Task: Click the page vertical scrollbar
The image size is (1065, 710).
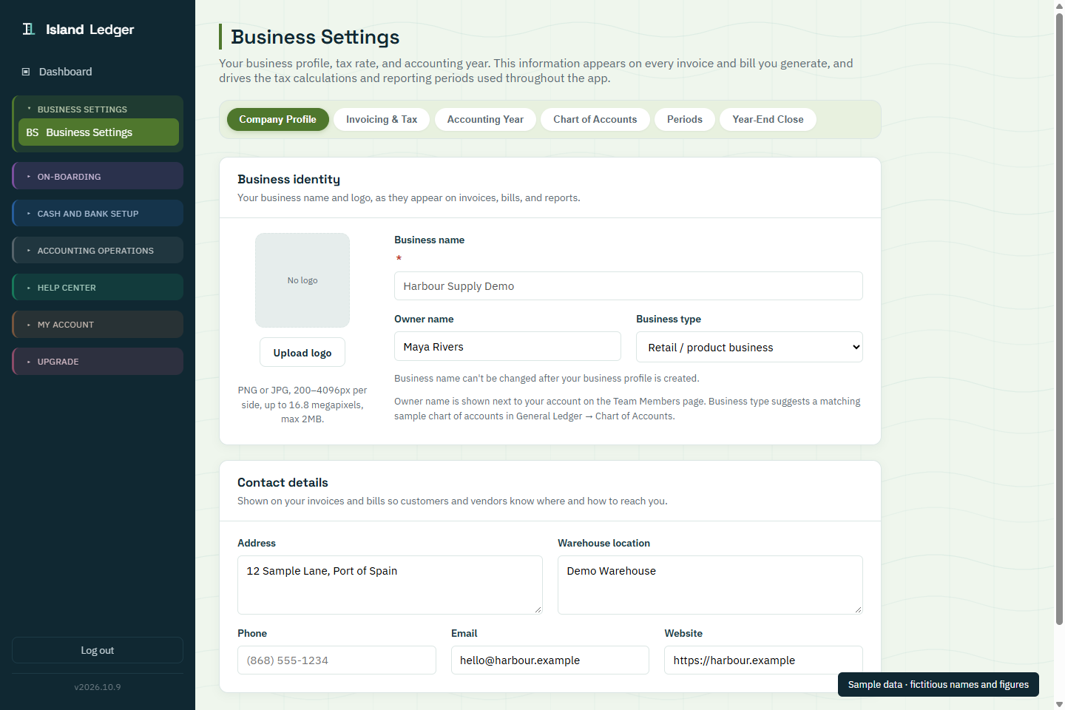Action: pyautogui.click(x=1059, y=319)
